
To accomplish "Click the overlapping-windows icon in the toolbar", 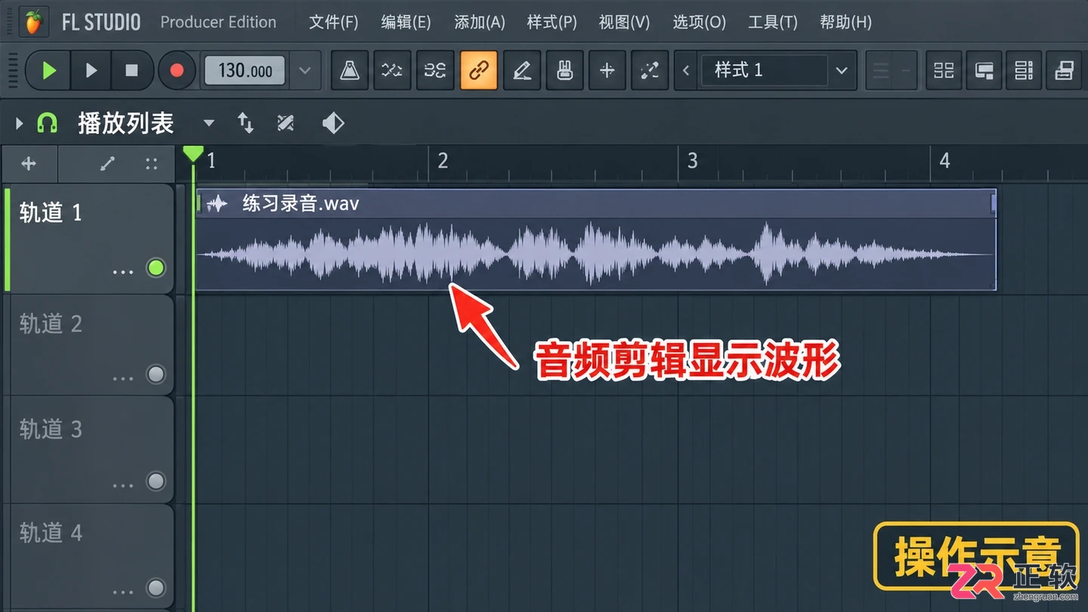I will 984,70.
